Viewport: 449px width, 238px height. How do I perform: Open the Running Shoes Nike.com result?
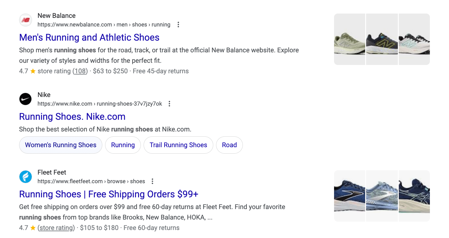[x=72, y=116]
